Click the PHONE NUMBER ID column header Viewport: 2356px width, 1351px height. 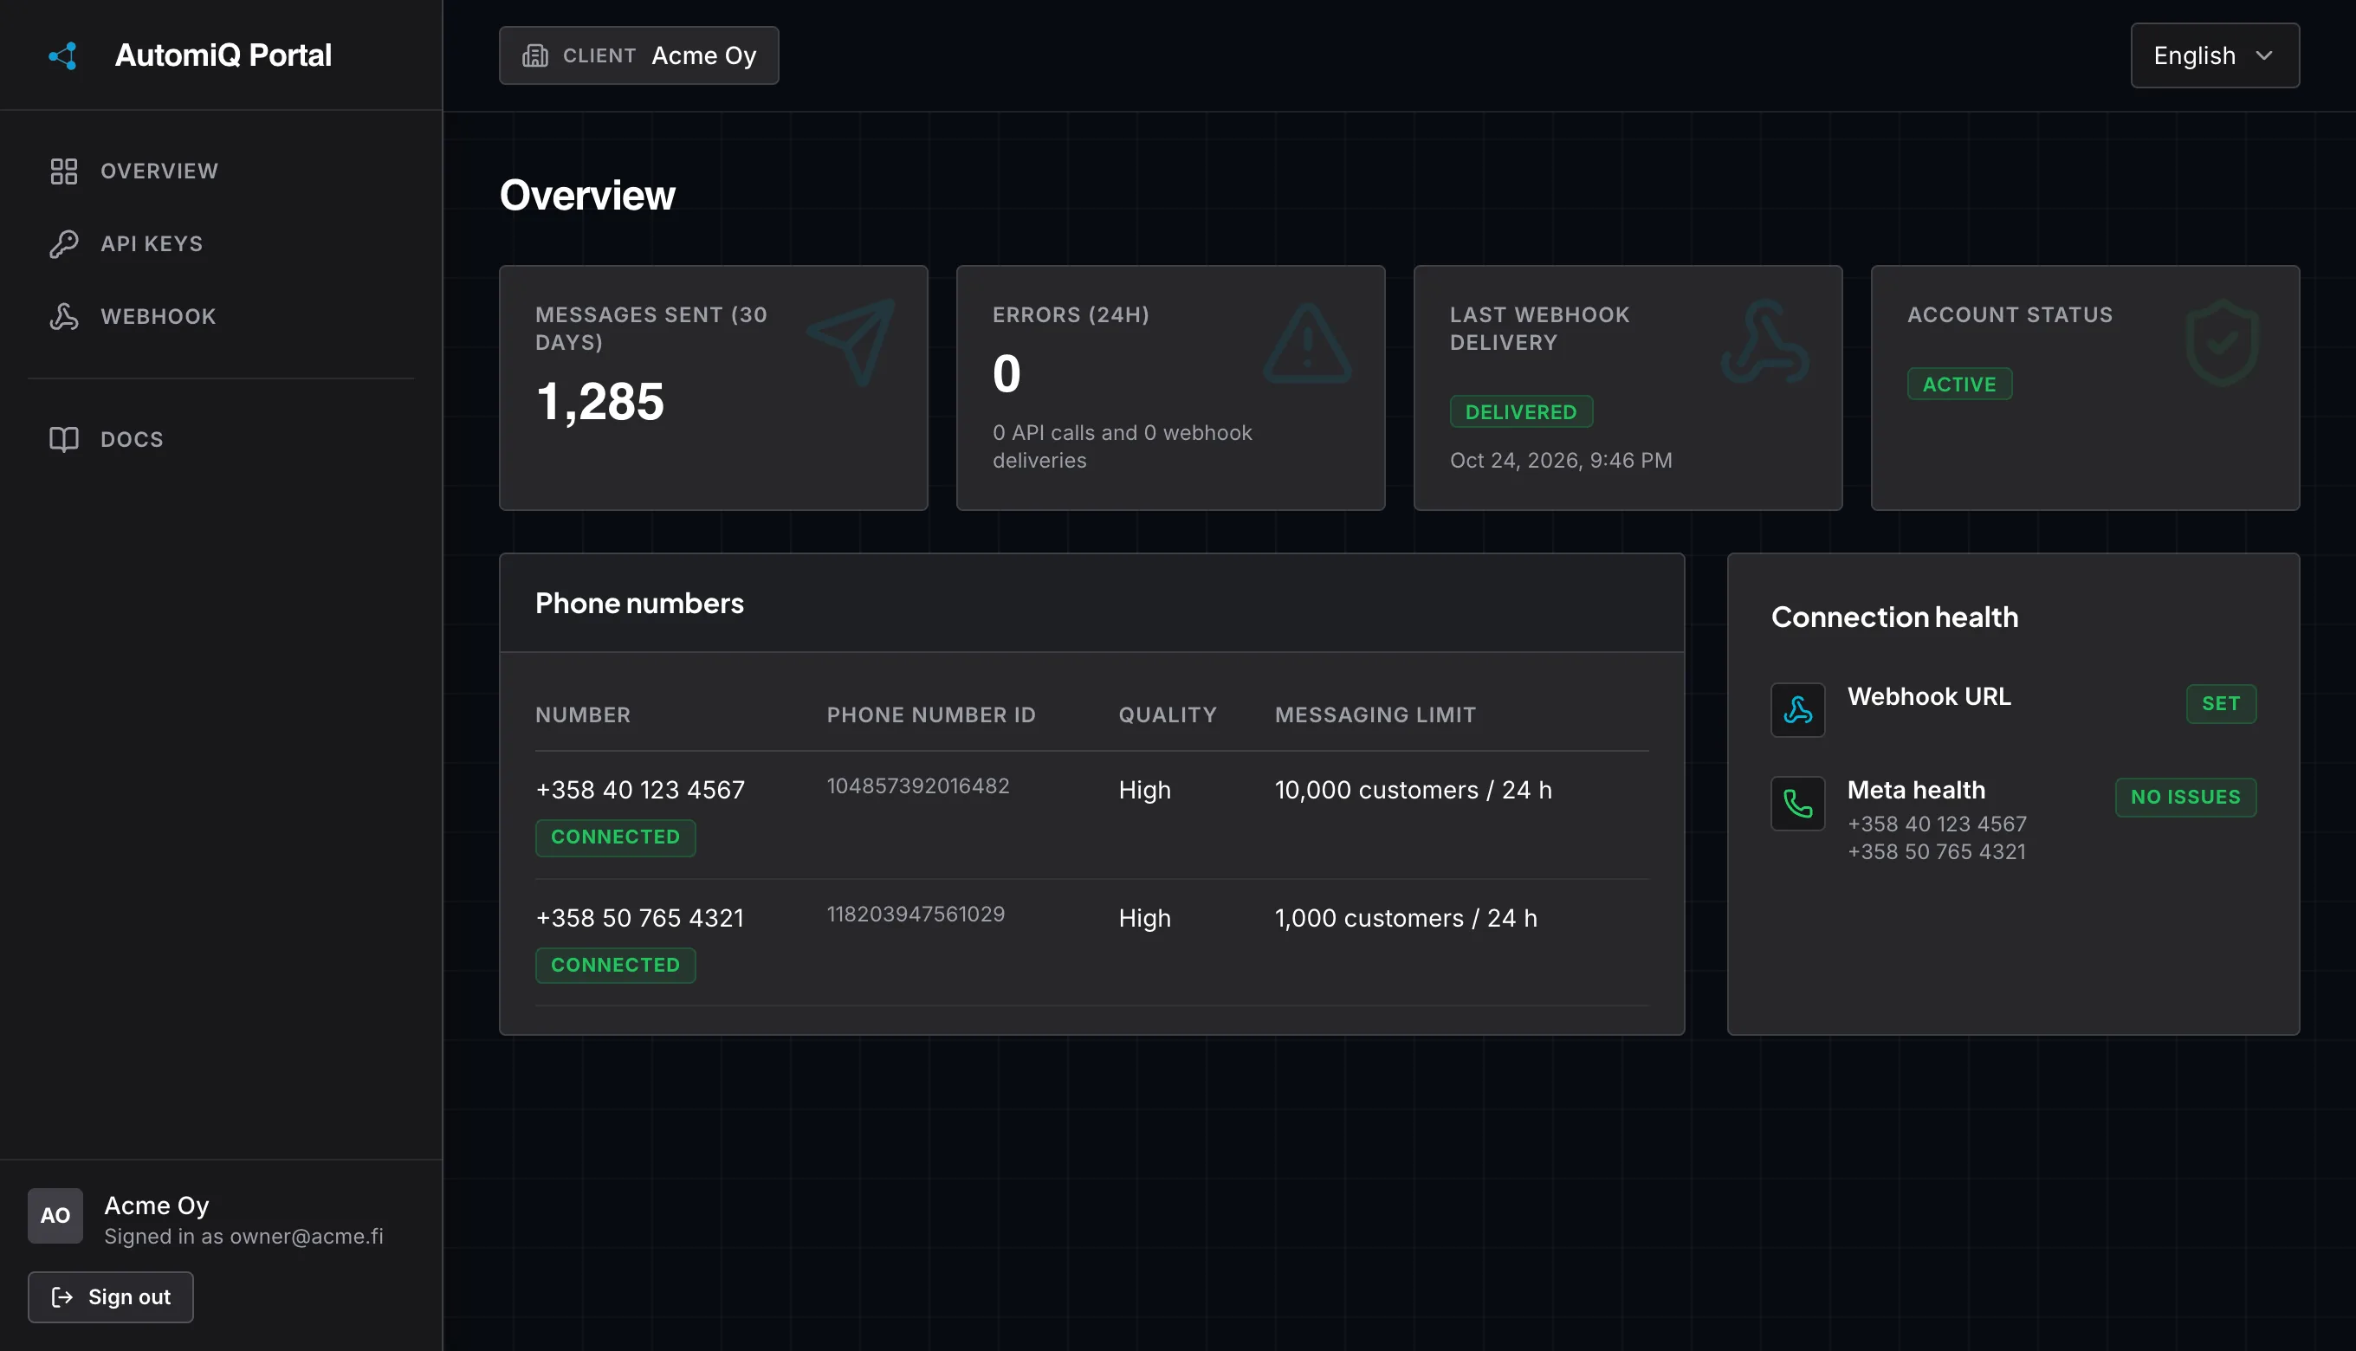(x=931, y=714)
